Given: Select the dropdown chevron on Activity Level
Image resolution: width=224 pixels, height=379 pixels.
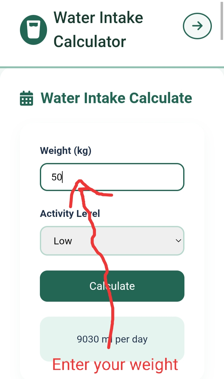Looking at the screenshot, I should (178, 241).
